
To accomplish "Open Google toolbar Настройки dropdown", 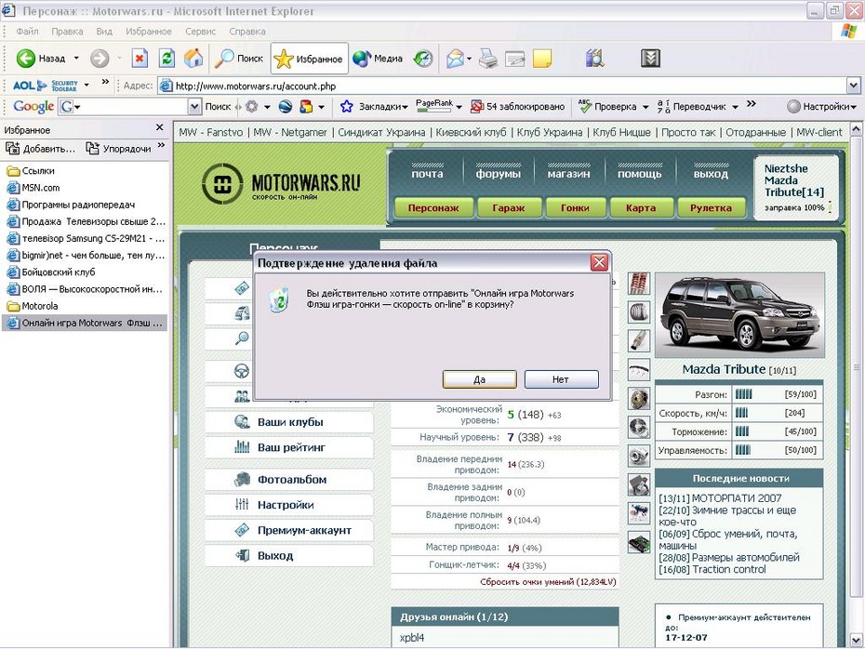I will click(821, 106).
